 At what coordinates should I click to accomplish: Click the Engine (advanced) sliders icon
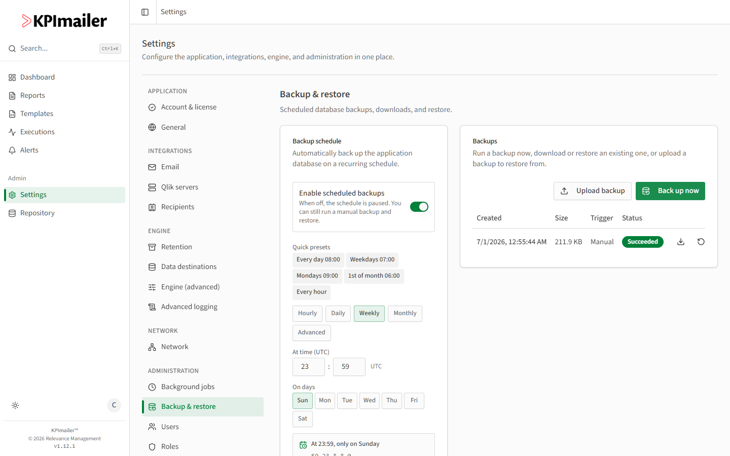(x=152, y=287)
